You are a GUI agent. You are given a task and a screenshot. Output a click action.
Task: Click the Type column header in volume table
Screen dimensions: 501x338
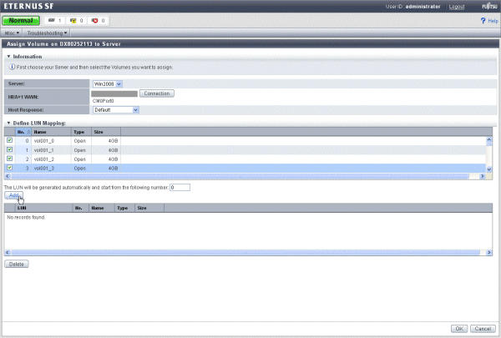pos(81,132)
